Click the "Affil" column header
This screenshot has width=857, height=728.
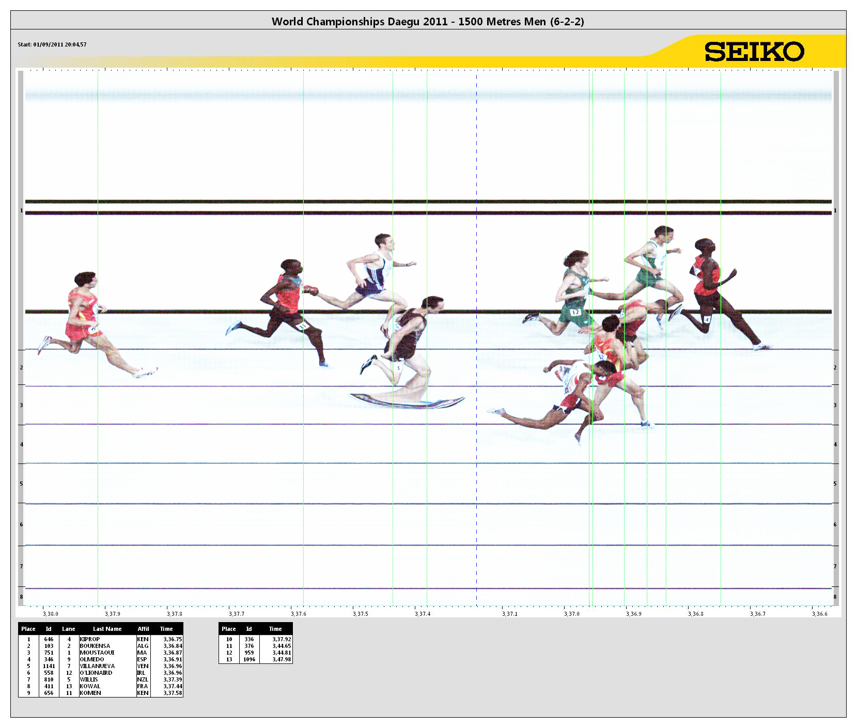(143, 629)
